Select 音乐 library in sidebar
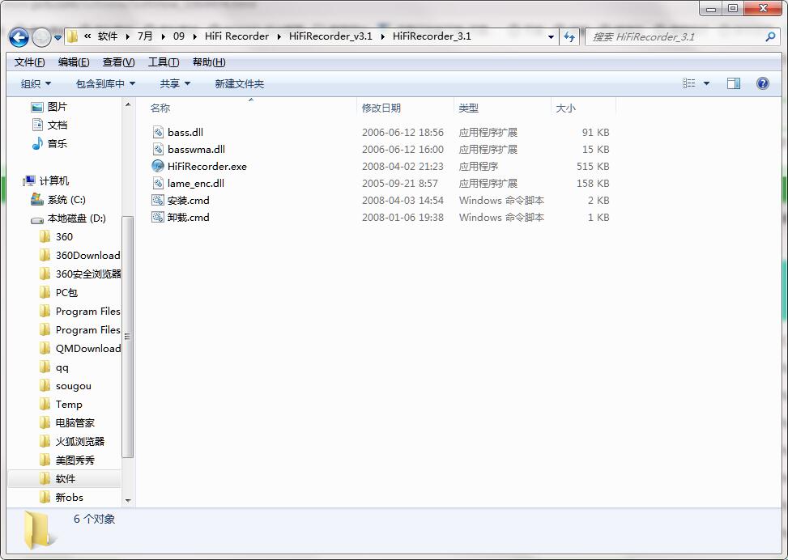Image resolution: width=788 pixels, height=560 pixels. pos(49,143)
